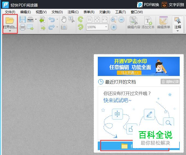Click the Send by email icon

(30, 27)
